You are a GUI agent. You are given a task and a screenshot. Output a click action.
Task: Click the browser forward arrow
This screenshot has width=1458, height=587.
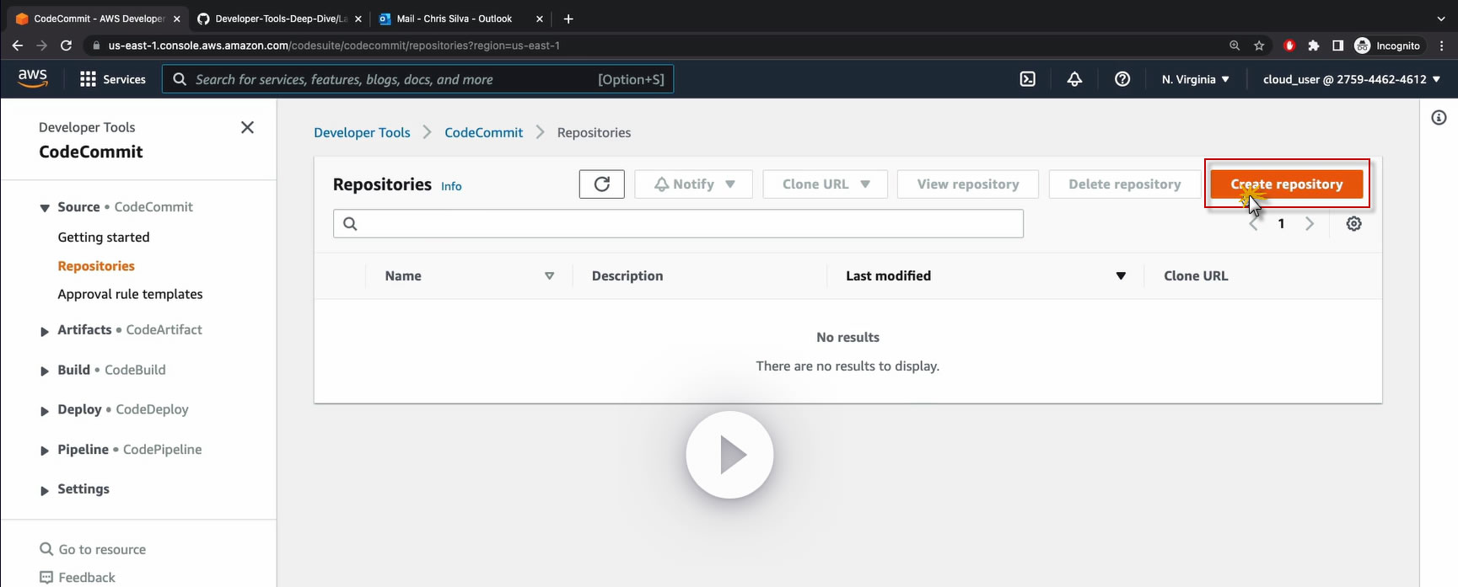pyautogui.click(x=41, y=45)
